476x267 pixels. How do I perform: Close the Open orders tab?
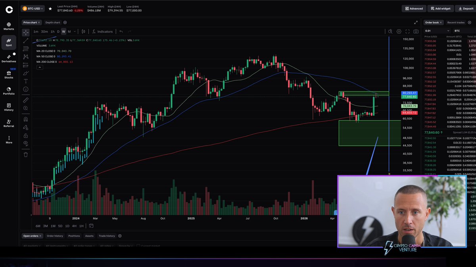(x=40, y=236)
